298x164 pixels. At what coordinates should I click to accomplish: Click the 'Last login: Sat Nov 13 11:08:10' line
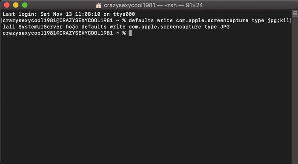click(69, 14)
